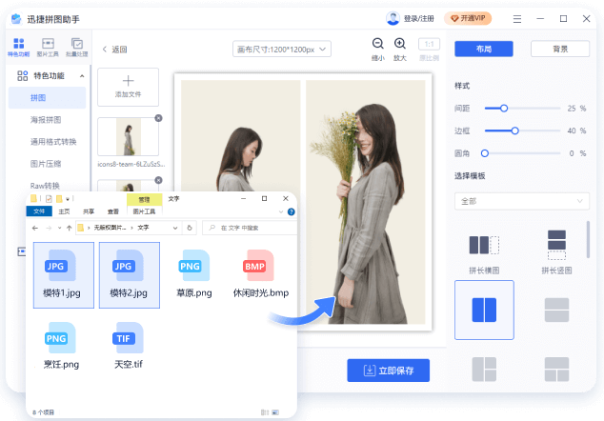604x421 pixels.
Task: Click the zoom in (放大) magnifier
Action: click(x=400, y=44)
